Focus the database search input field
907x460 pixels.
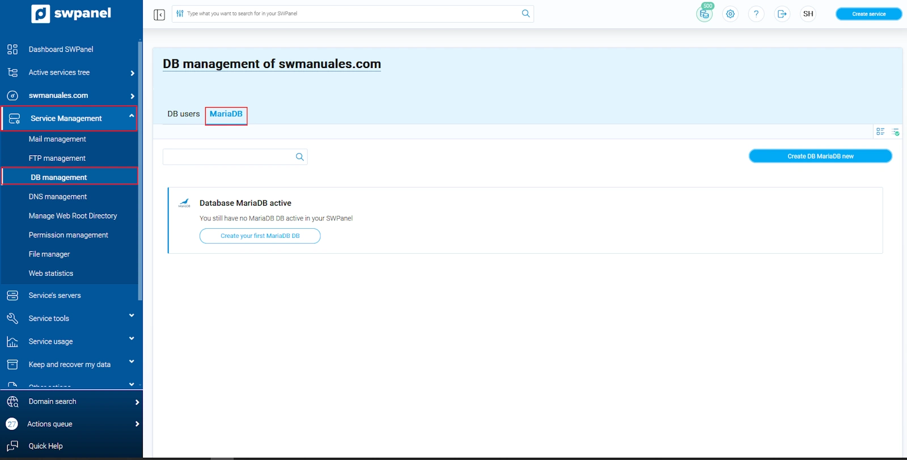click(228, 157)
